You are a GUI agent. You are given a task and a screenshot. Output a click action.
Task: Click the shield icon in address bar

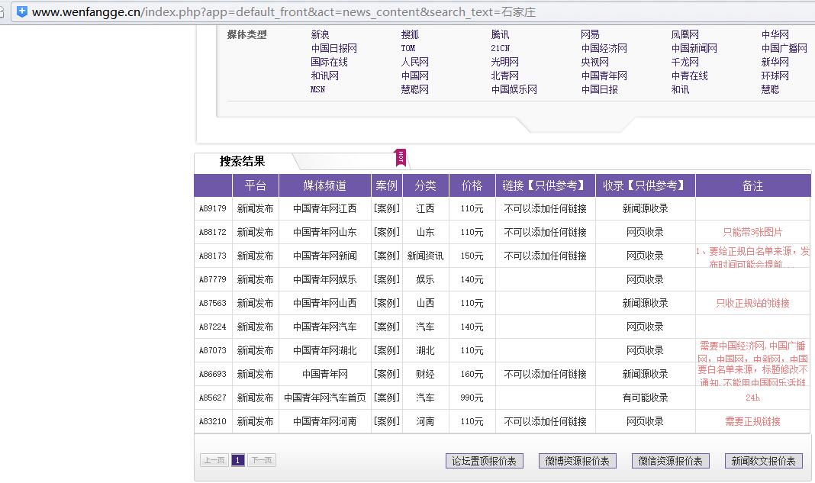pyautogui.click(x=22, y=11)
